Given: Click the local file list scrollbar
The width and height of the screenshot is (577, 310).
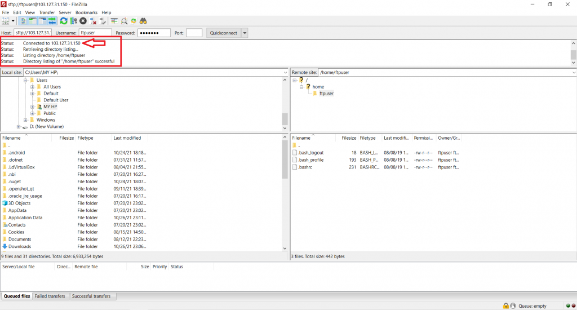Looking at the screenshot, I should (285, 159).
